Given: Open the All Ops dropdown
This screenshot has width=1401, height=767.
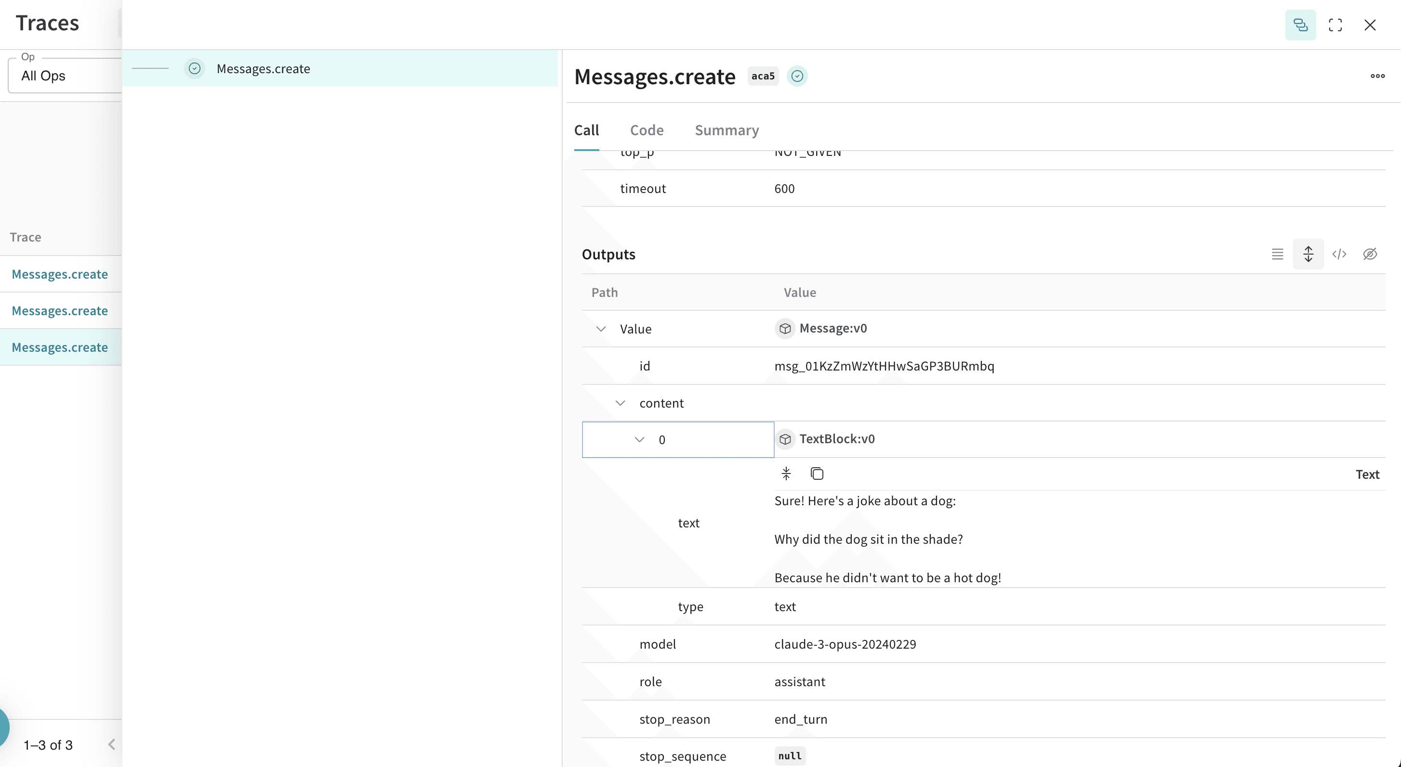Looking at the screenshot, I should click(x=65, y=76).
